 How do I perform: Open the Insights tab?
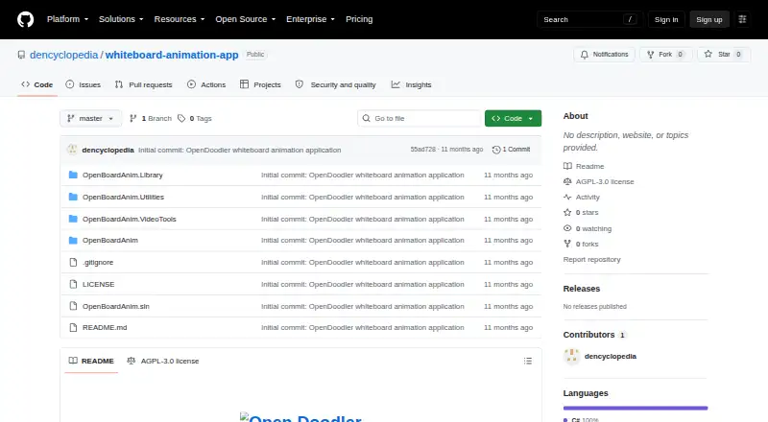click(x=412, y=84)
